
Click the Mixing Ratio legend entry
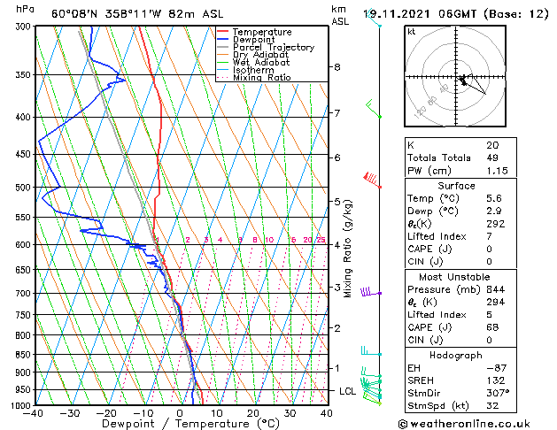click(254, 78)
